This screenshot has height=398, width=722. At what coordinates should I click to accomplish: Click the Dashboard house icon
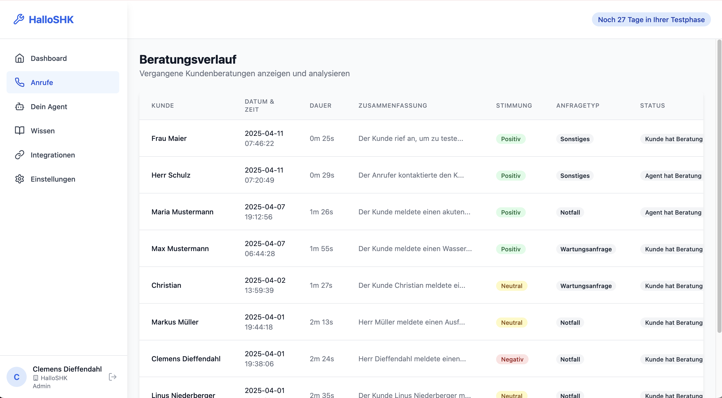tap(20, 58)
